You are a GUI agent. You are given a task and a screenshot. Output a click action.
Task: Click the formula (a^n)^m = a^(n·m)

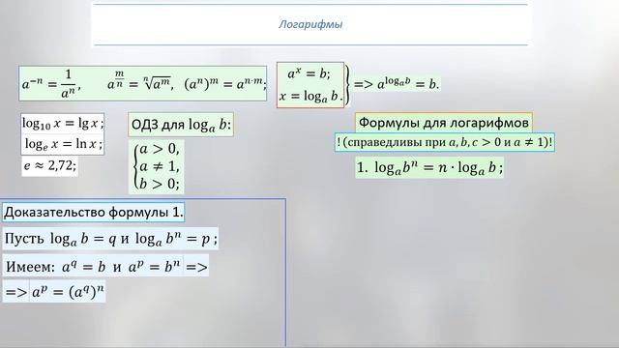pyautogui.click(x=225, y=84)
